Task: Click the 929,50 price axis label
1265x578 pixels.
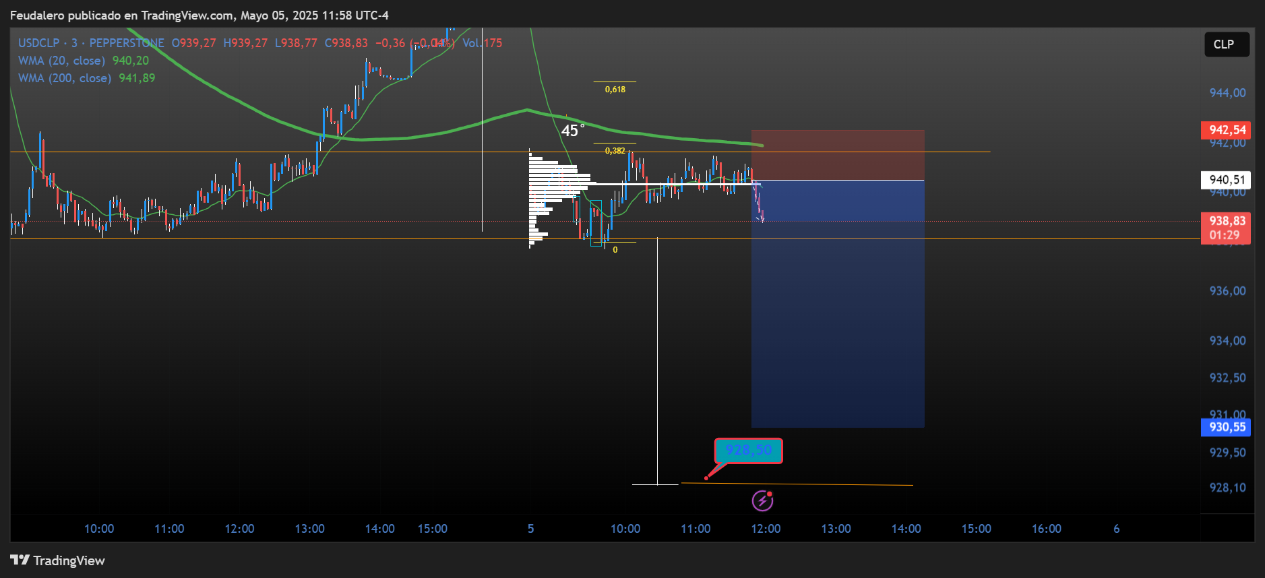Action: tap(1227, 453)
